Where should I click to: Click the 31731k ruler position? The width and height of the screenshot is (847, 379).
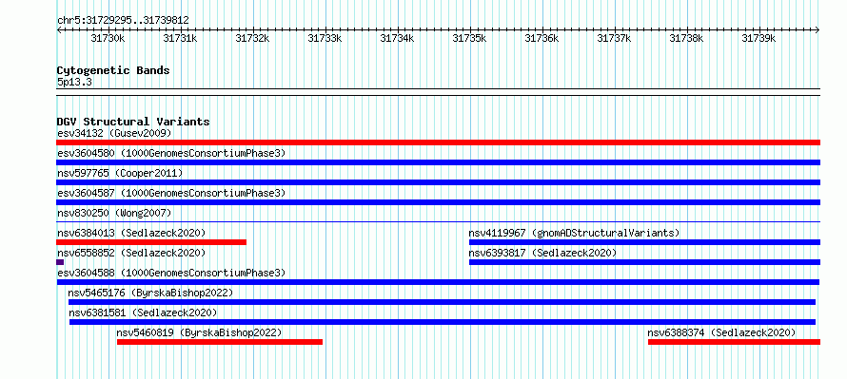coord(181,38)
